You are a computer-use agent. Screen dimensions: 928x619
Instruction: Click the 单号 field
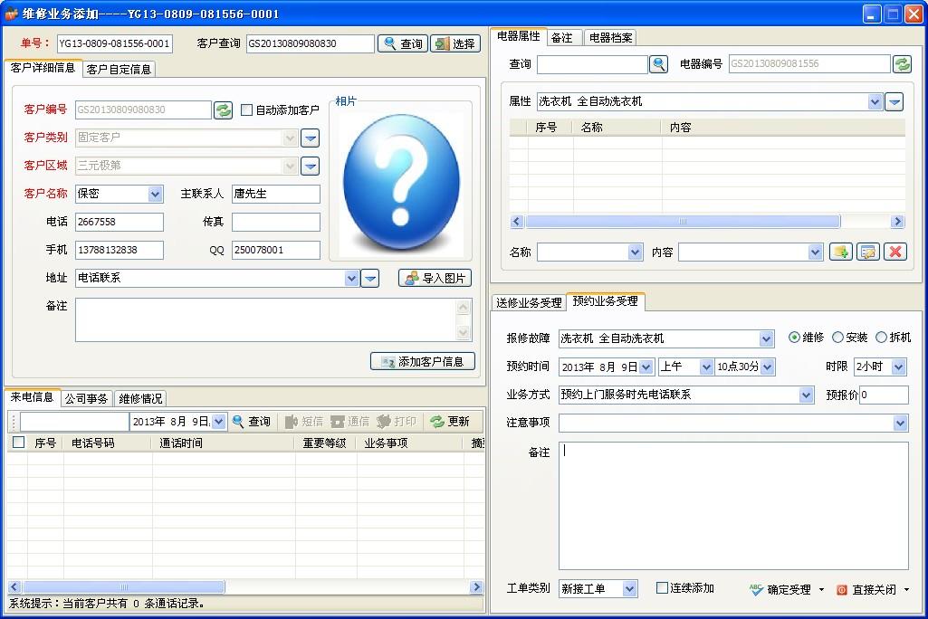click(115, 43)
